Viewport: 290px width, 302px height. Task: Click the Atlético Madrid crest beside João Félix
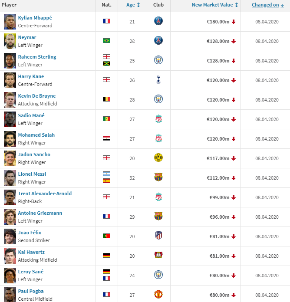(x=158, y=236)
